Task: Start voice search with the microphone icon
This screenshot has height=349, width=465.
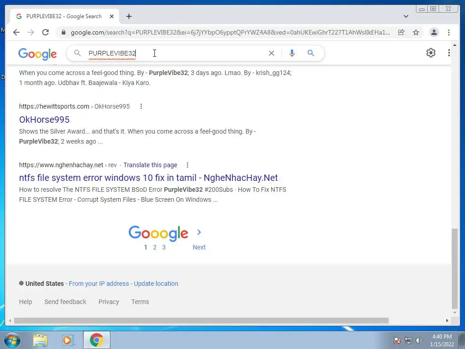Action: [x=292, y=53]
